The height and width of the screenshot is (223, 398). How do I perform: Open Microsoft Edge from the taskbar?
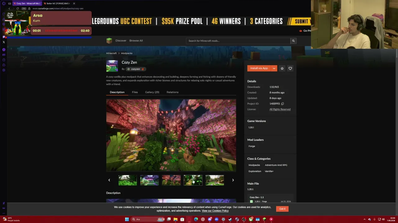coord(196,219)
